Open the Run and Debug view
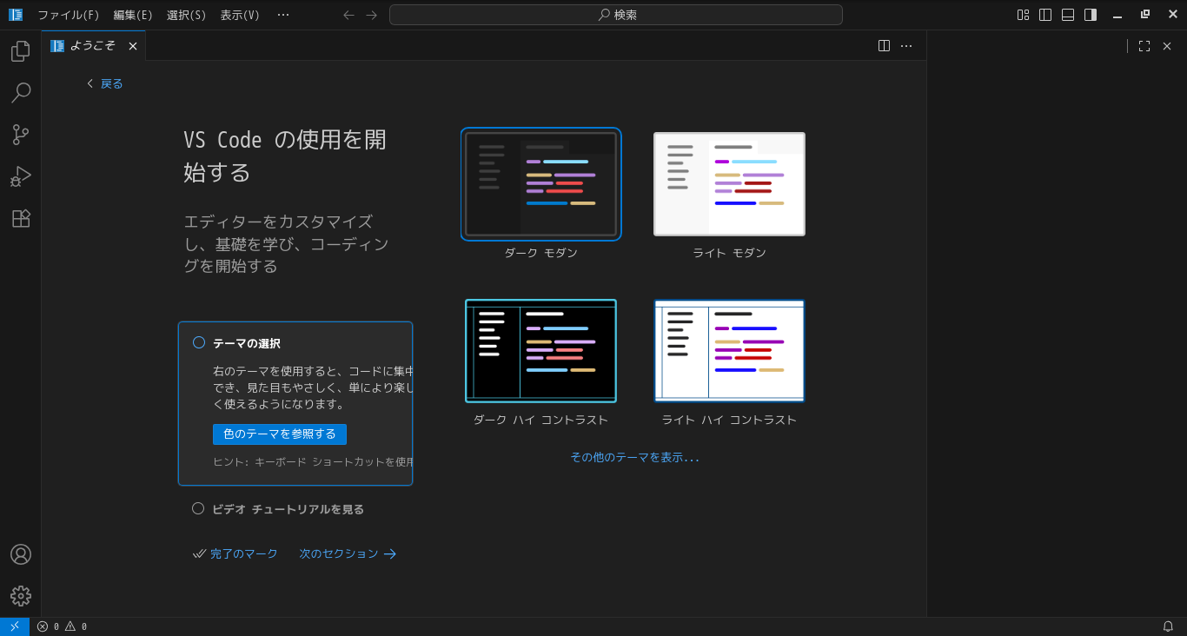The width and height of the screenshot is (1187, 636). pos(20,176)
